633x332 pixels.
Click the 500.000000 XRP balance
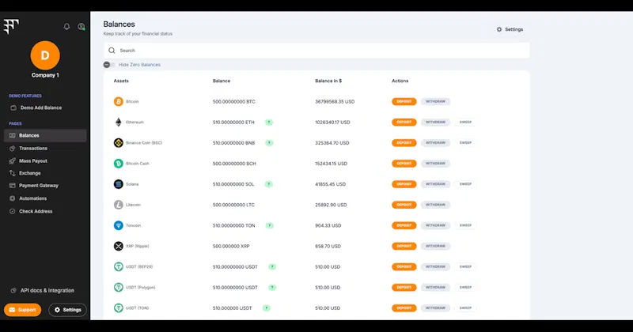pos(231,246)
